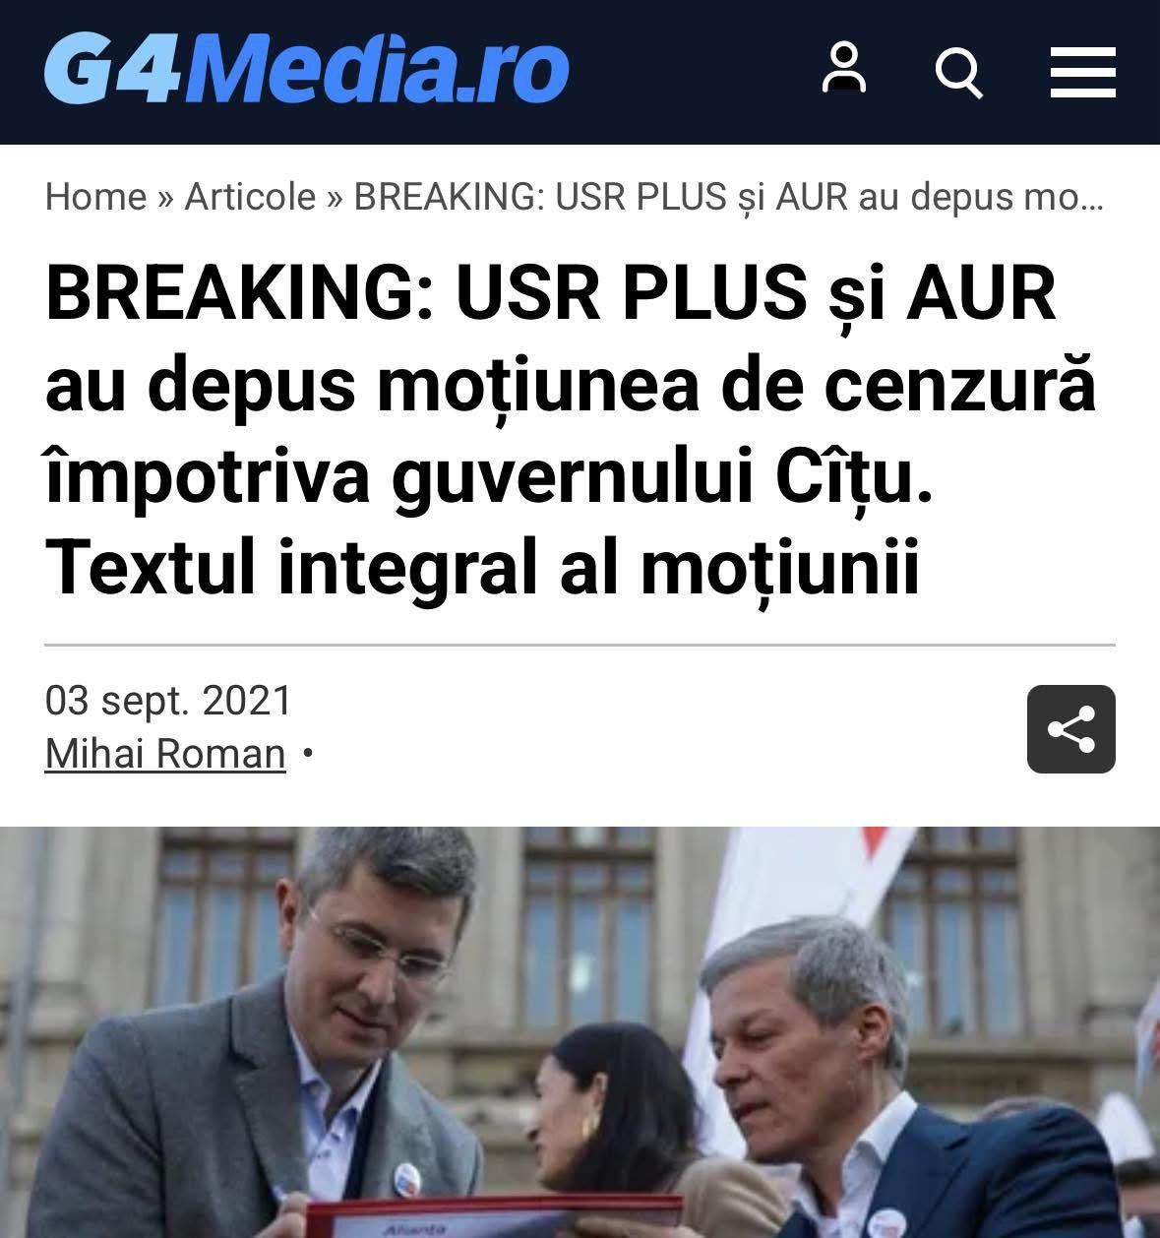Open the user account profile icon
The width and height of the screenshot is (1160, 1238).
click(x=844, y=68)
